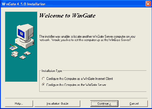
Task: Continue to the next installation step
Action: pos(104,104)
